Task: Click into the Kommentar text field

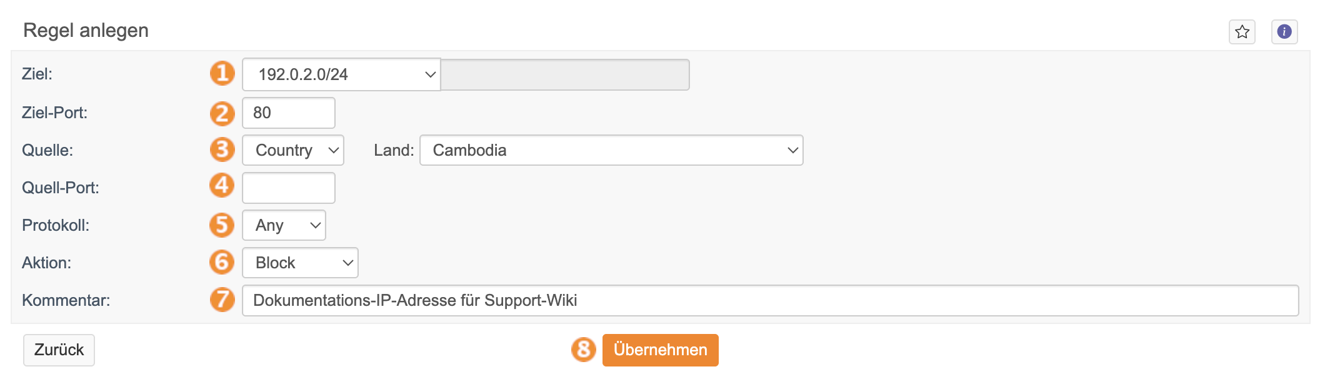Action: coord(769,301)
